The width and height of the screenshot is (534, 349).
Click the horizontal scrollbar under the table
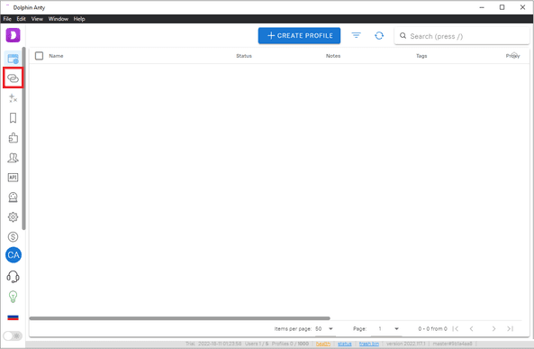(x=179, y=318)
